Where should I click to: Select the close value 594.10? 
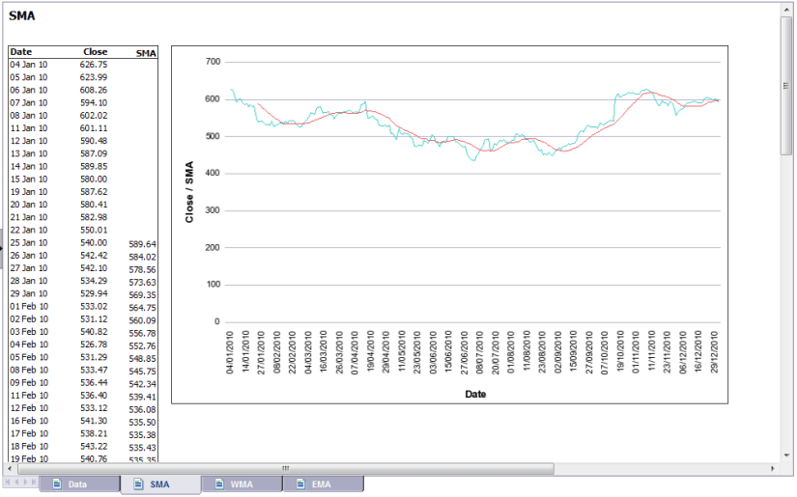94,102
